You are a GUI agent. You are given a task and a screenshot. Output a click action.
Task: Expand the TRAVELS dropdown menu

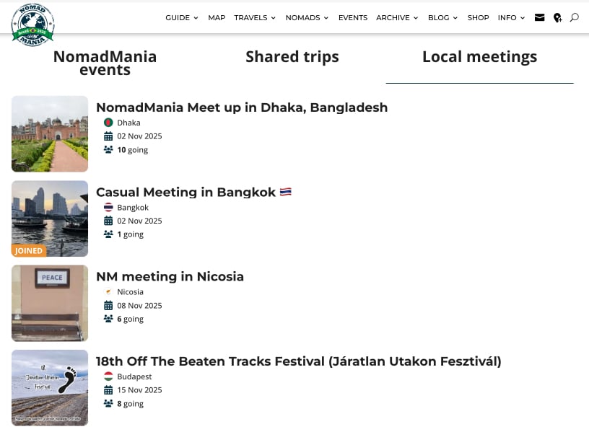(x=255, y=17)
